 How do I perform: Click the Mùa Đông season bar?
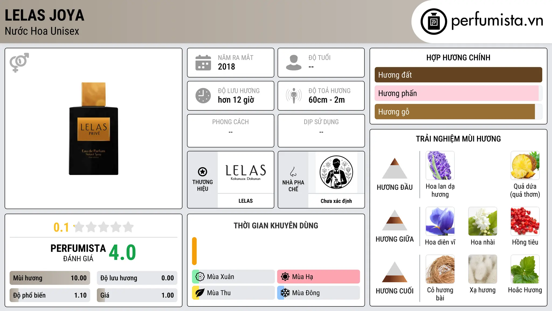click(319, 293)
